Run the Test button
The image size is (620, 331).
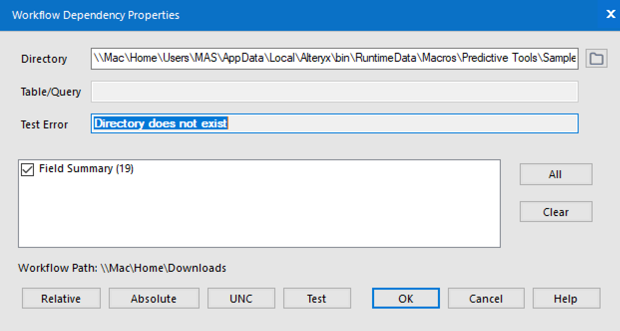(317, 298)
